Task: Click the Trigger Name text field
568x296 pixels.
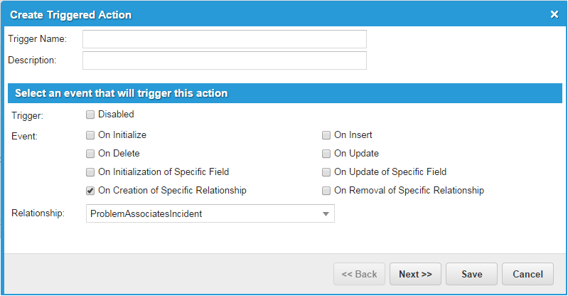Action: pos(224,38)
